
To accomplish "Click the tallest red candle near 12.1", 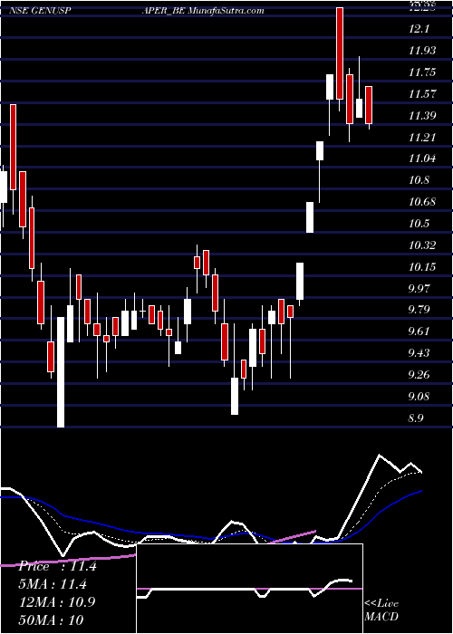I will coord(340,53).
